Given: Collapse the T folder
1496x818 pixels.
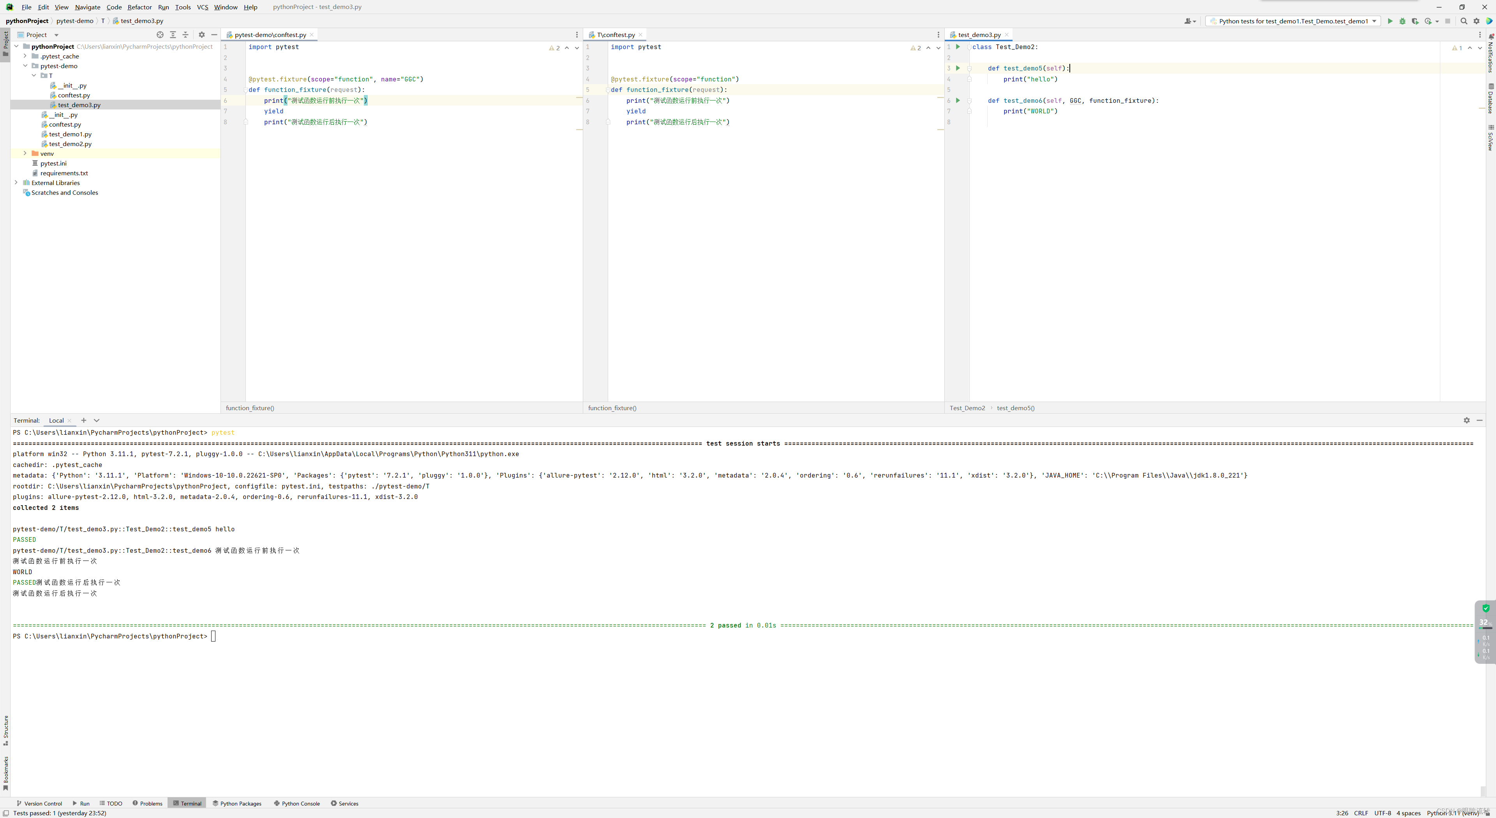Looking at the screenshot, I should (34, 76).
